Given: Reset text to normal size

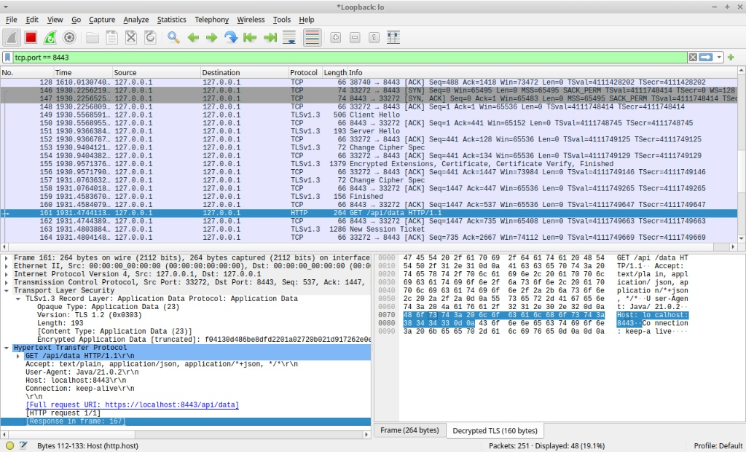Looking at the screenshot, I should point(374,37).
